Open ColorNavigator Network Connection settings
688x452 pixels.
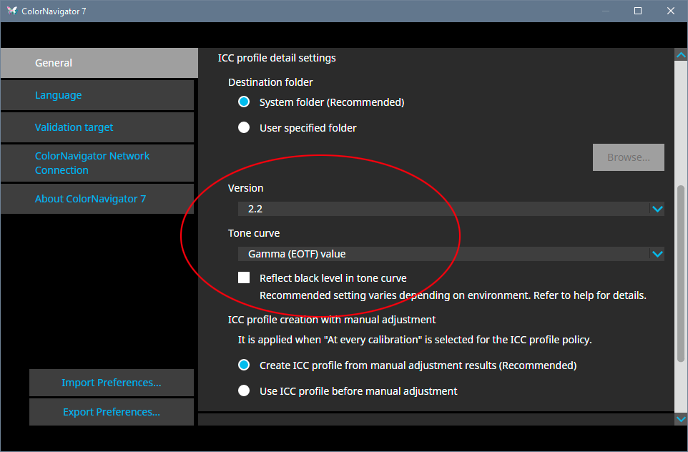click(x=98, y=162)
